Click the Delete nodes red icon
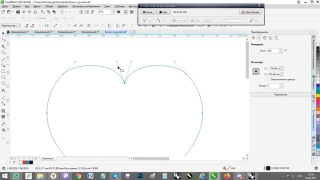Screen dimensions: 320x180 32,25
